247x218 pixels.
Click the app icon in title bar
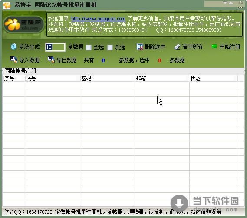point(7,5)
